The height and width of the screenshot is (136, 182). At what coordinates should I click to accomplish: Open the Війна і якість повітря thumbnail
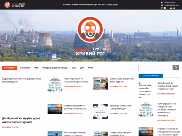point(100,83)
